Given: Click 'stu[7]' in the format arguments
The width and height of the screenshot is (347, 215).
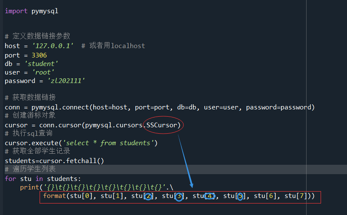Looking at the screenshot, I should point(296,196).
